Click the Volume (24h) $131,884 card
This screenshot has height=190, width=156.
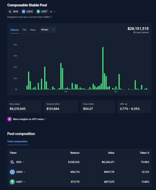click(x=61, y=107)
